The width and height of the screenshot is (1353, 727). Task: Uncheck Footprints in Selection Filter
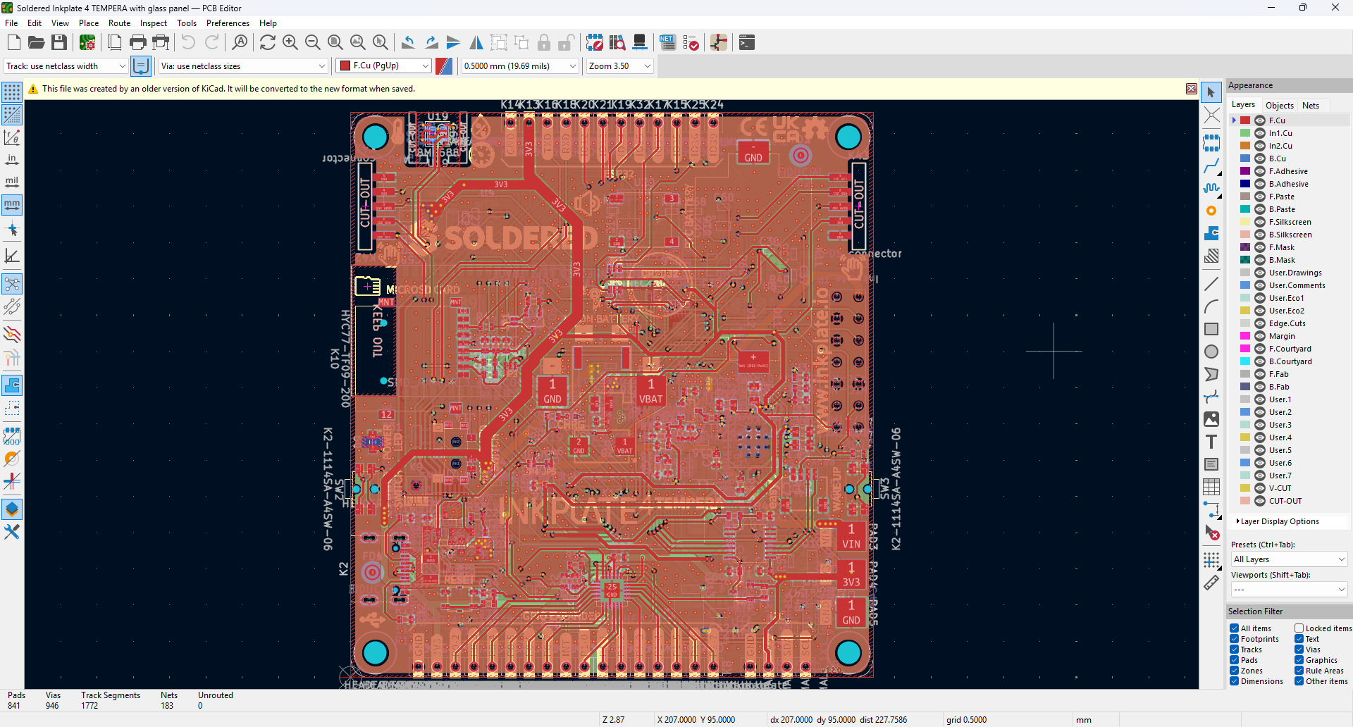1235,639
